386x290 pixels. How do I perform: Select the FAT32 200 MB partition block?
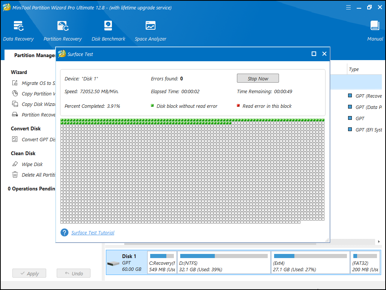tap(365, 263)
